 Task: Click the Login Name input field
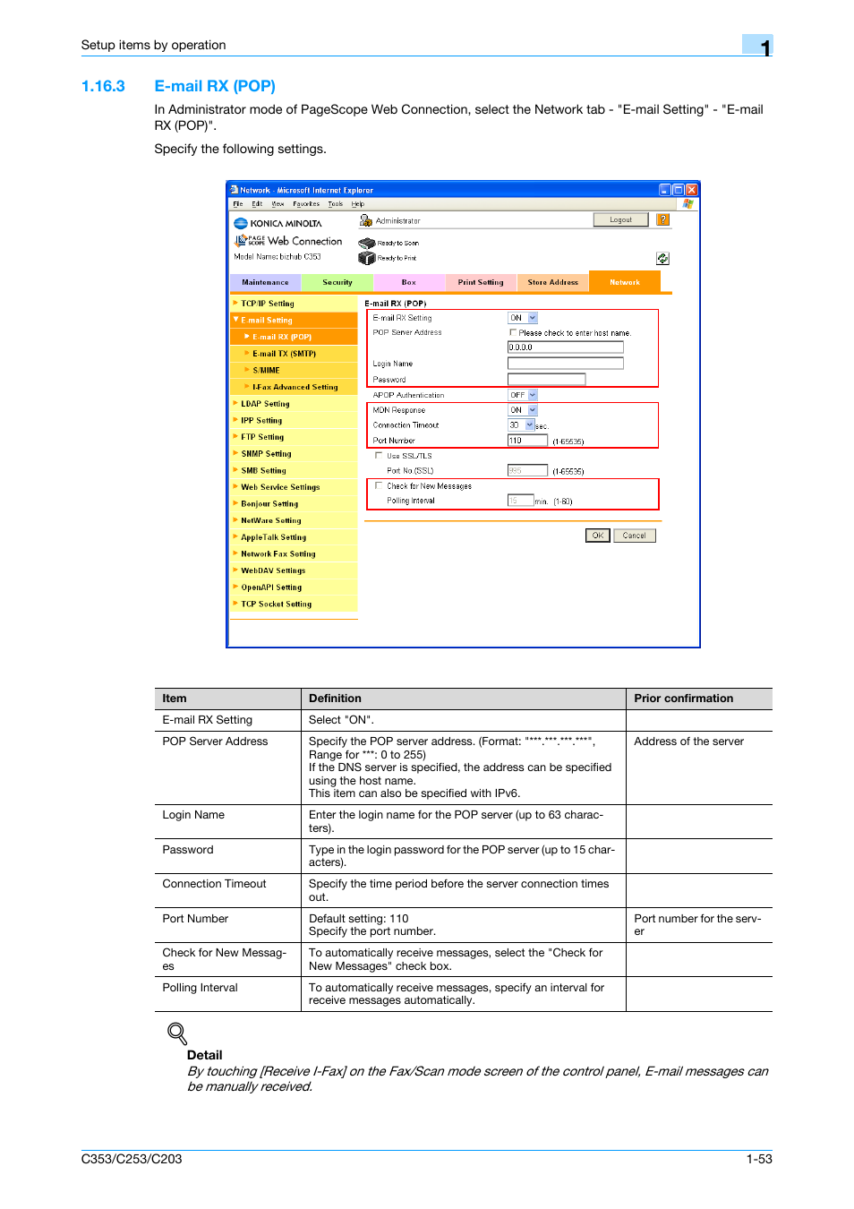pyautogui.click(x=566, y=364)
